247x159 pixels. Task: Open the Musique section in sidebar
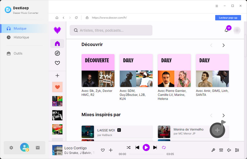tap(24, 28)
